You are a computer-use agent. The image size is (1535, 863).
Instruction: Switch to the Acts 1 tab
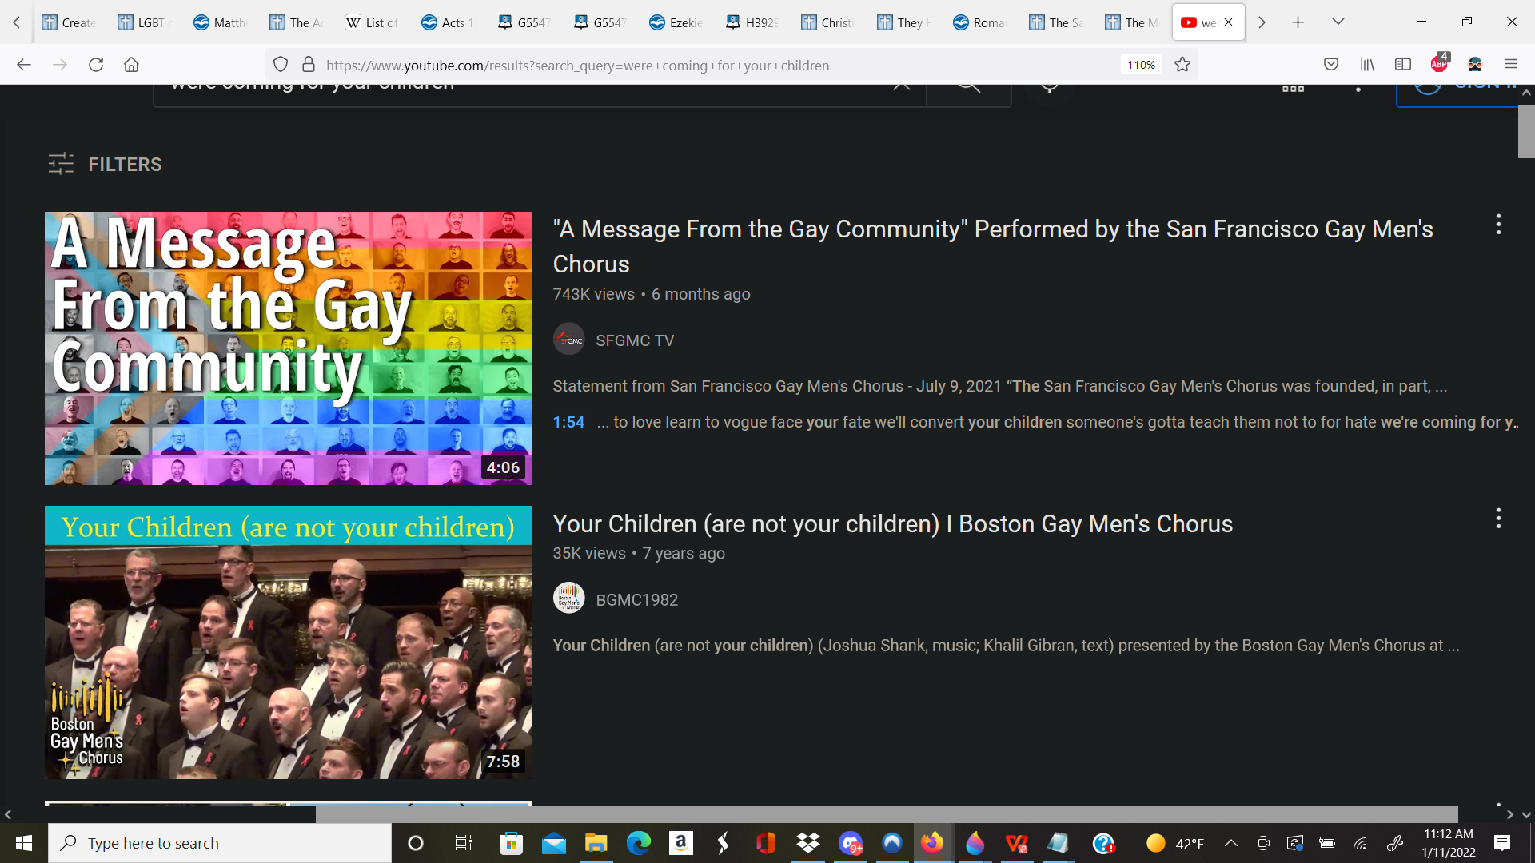pos(449,22)
